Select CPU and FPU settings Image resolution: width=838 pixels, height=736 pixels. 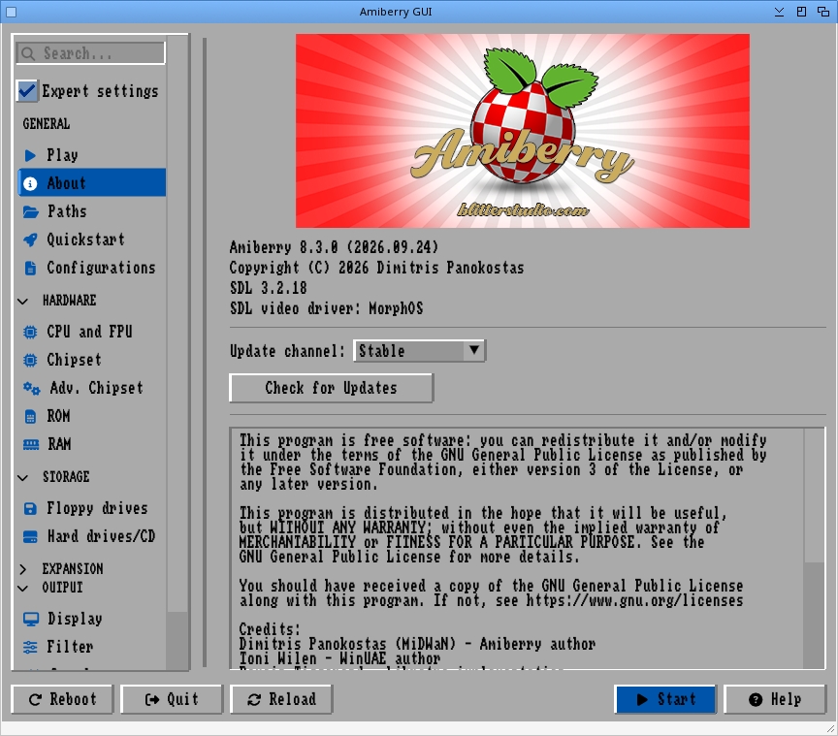92,332
